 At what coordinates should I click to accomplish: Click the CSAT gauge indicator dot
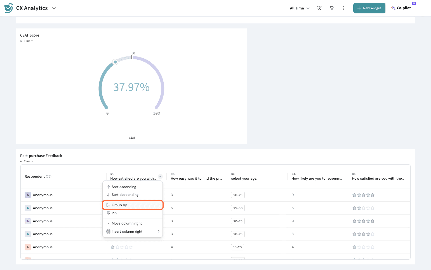(x=115, y=62)
